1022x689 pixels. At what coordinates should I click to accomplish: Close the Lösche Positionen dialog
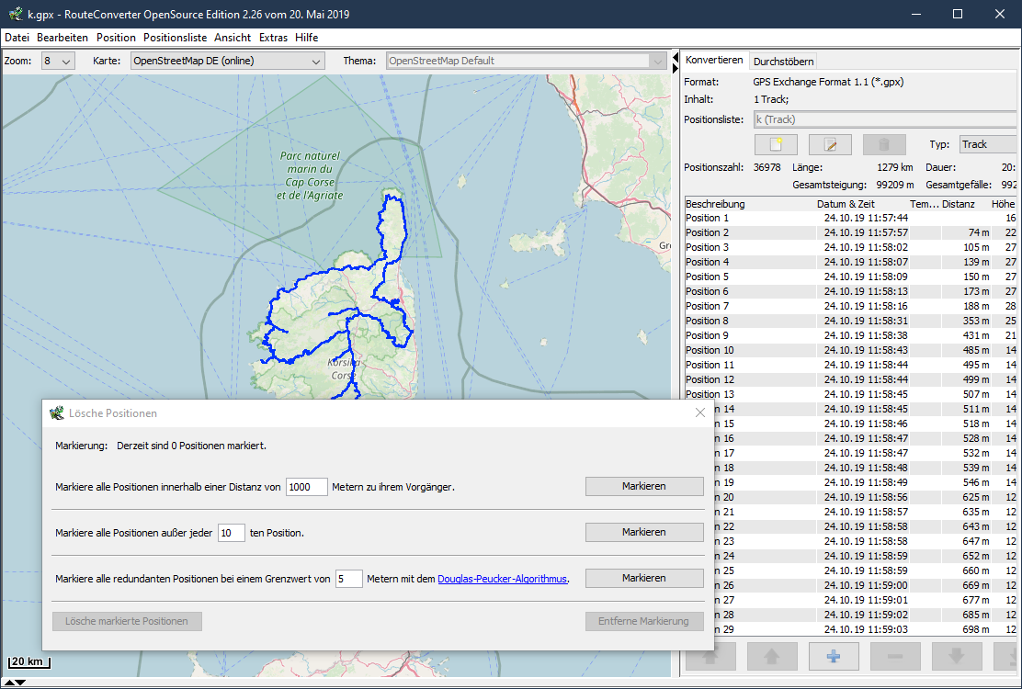pos(700,413)
